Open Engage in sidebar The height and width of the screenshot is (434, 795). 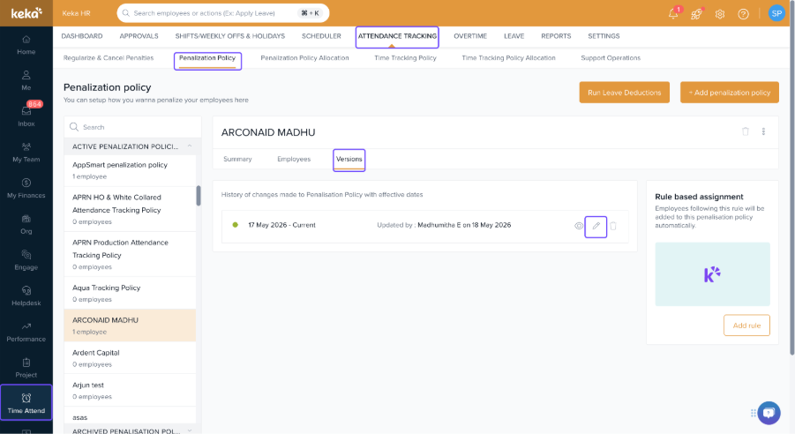[x=26, y=260]
